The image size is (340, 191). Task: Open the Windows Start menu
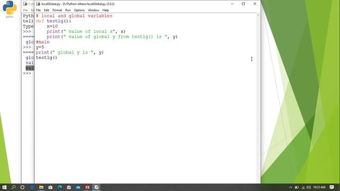pos(4,187)
